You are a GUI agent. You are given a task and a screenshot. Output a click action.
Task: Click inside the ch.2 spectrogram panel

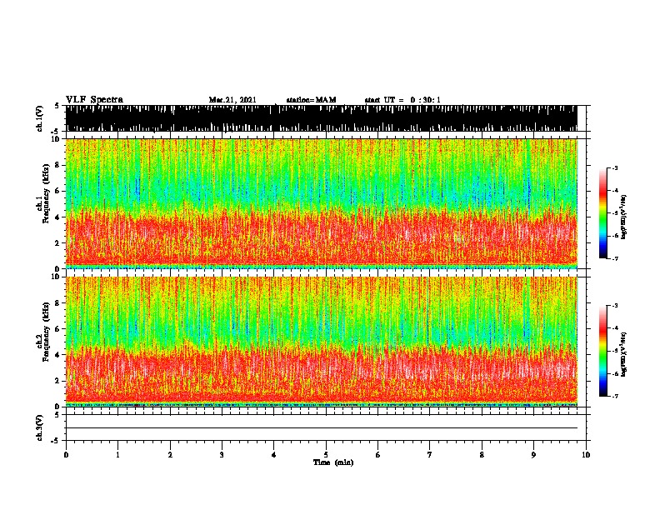click(x=322, y=342)
